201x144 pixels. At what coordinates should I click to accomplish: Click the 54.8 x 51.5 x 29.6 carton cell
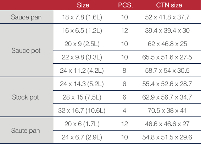[x=167, y=137]
